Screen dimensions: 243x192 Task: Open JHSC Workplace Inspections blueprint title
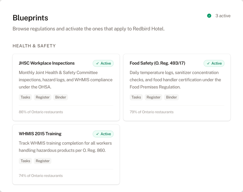pyautogui.click(x=47, y=63)
